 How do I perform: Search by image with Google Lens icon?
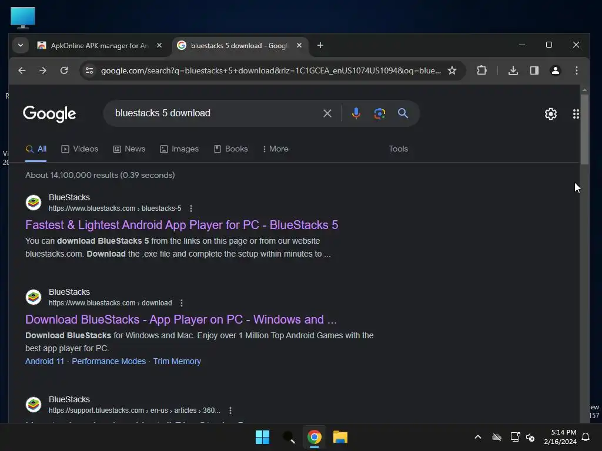pos(379,113)
